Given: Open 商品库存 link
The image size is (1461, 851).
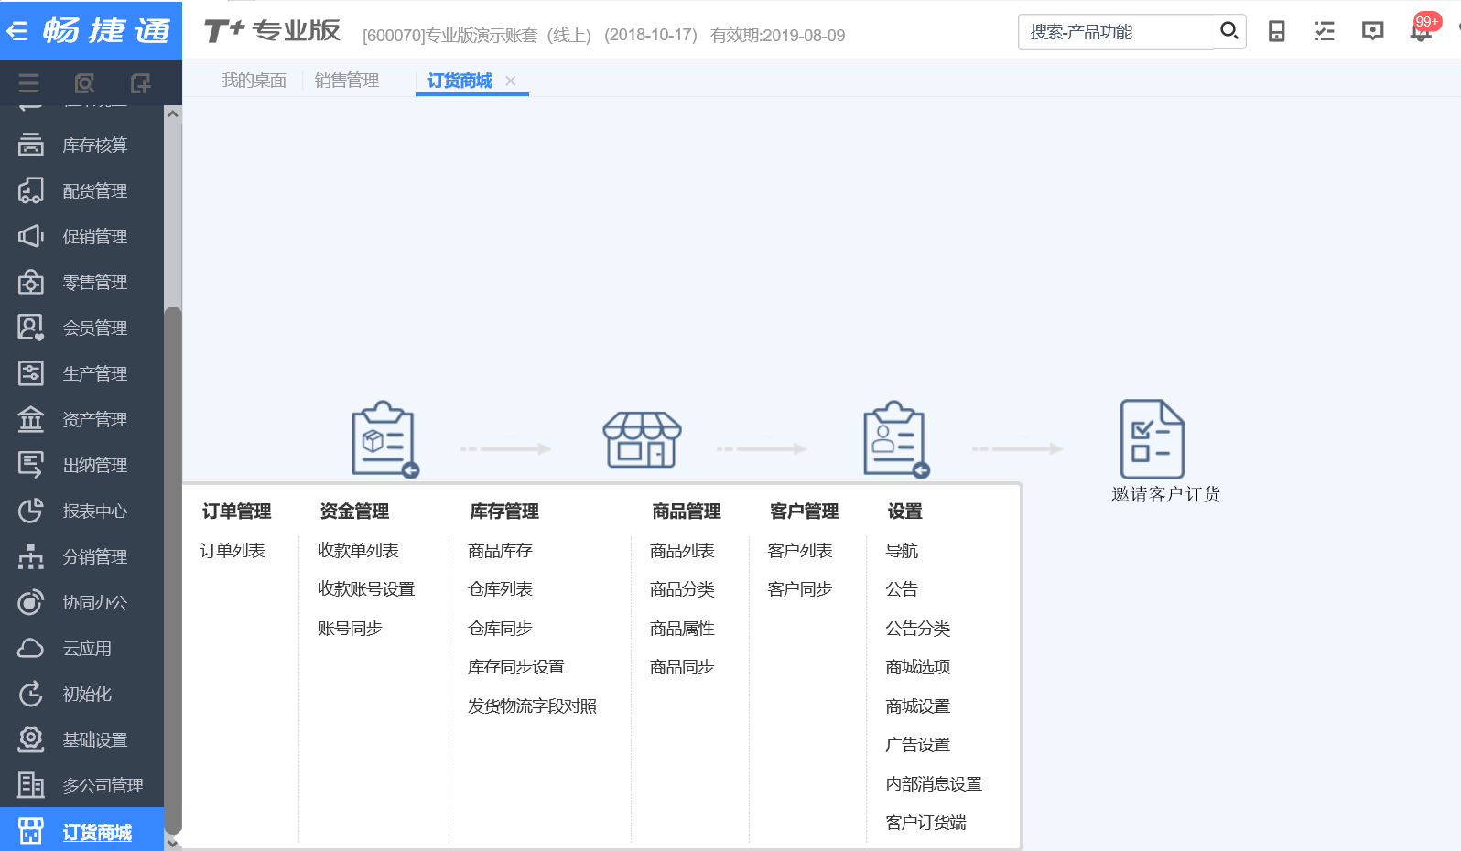Looking at the screenshot, I should click(x=500, y=551).
